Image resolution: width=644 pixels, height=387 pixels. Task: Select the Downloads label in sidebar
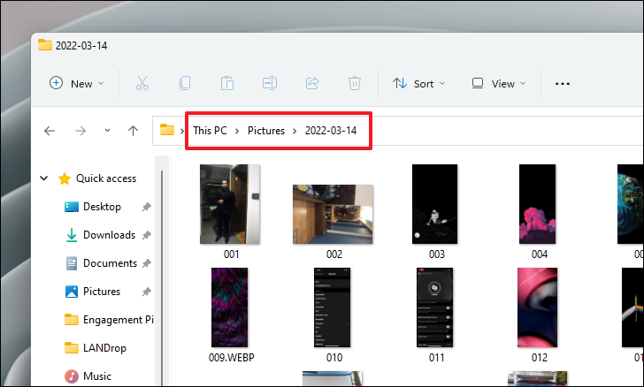click(x=110, y=235)
